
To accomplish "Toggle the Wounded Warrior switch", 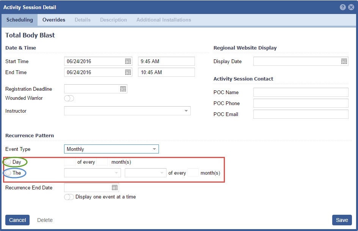I will tap(69, 98).
